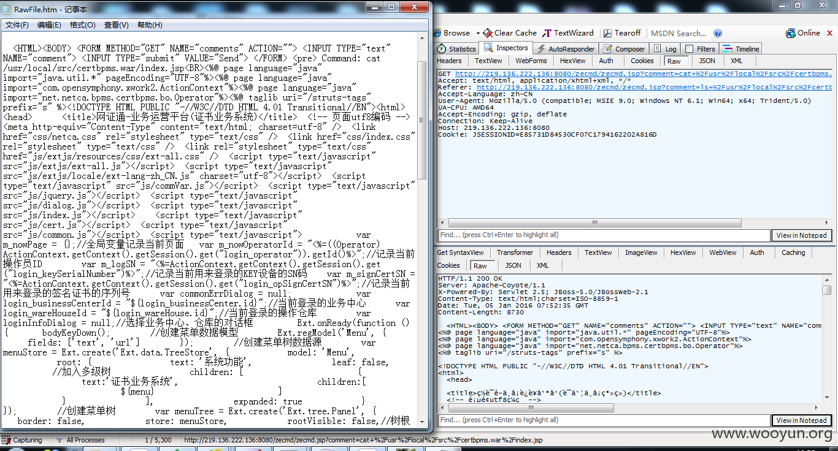The height and width of the screenshot is (451, 838).
Task: Click response pane View in Notepad button
Action: [x=801, y=420]
